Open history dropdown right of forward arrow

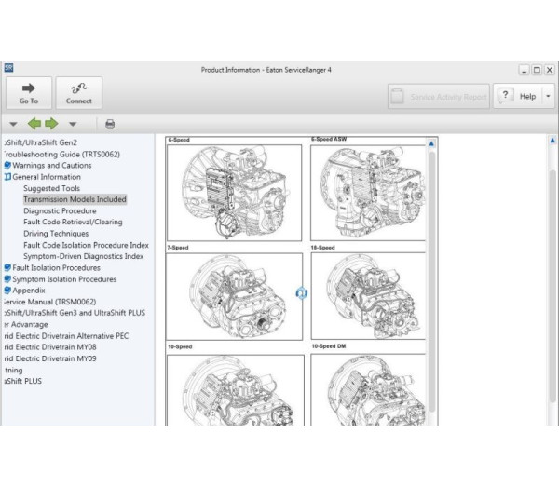click(x=73, y=123)
